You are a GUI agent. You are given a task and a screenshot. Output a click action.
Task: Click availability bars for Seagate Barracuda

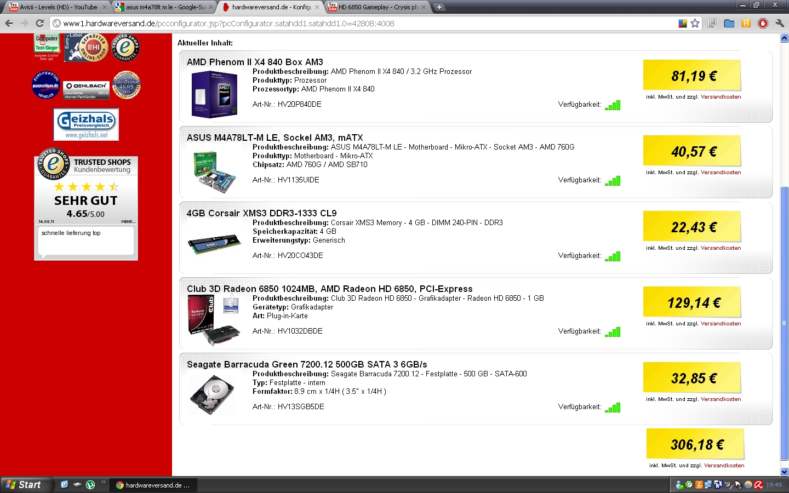(x=613, y=408)
